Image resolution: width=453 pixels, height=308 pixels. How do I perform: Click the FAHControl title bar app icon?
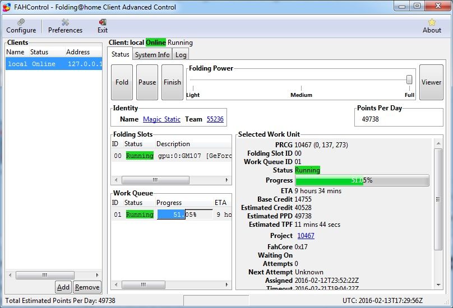7,7
